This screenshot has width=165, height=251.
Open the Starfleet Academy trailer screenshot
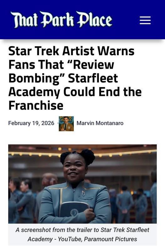[x=82, y=184]
